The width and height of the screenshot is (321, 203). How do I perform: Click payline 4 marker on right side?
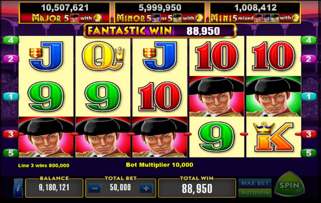[309, 40]
